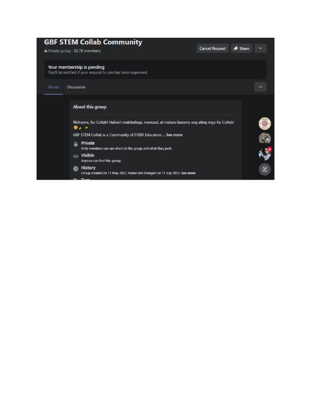Click the compose new message pencil icon
The height and width of the screenshot is (415, 311).
pyautogui.click(x=265, y=169)
